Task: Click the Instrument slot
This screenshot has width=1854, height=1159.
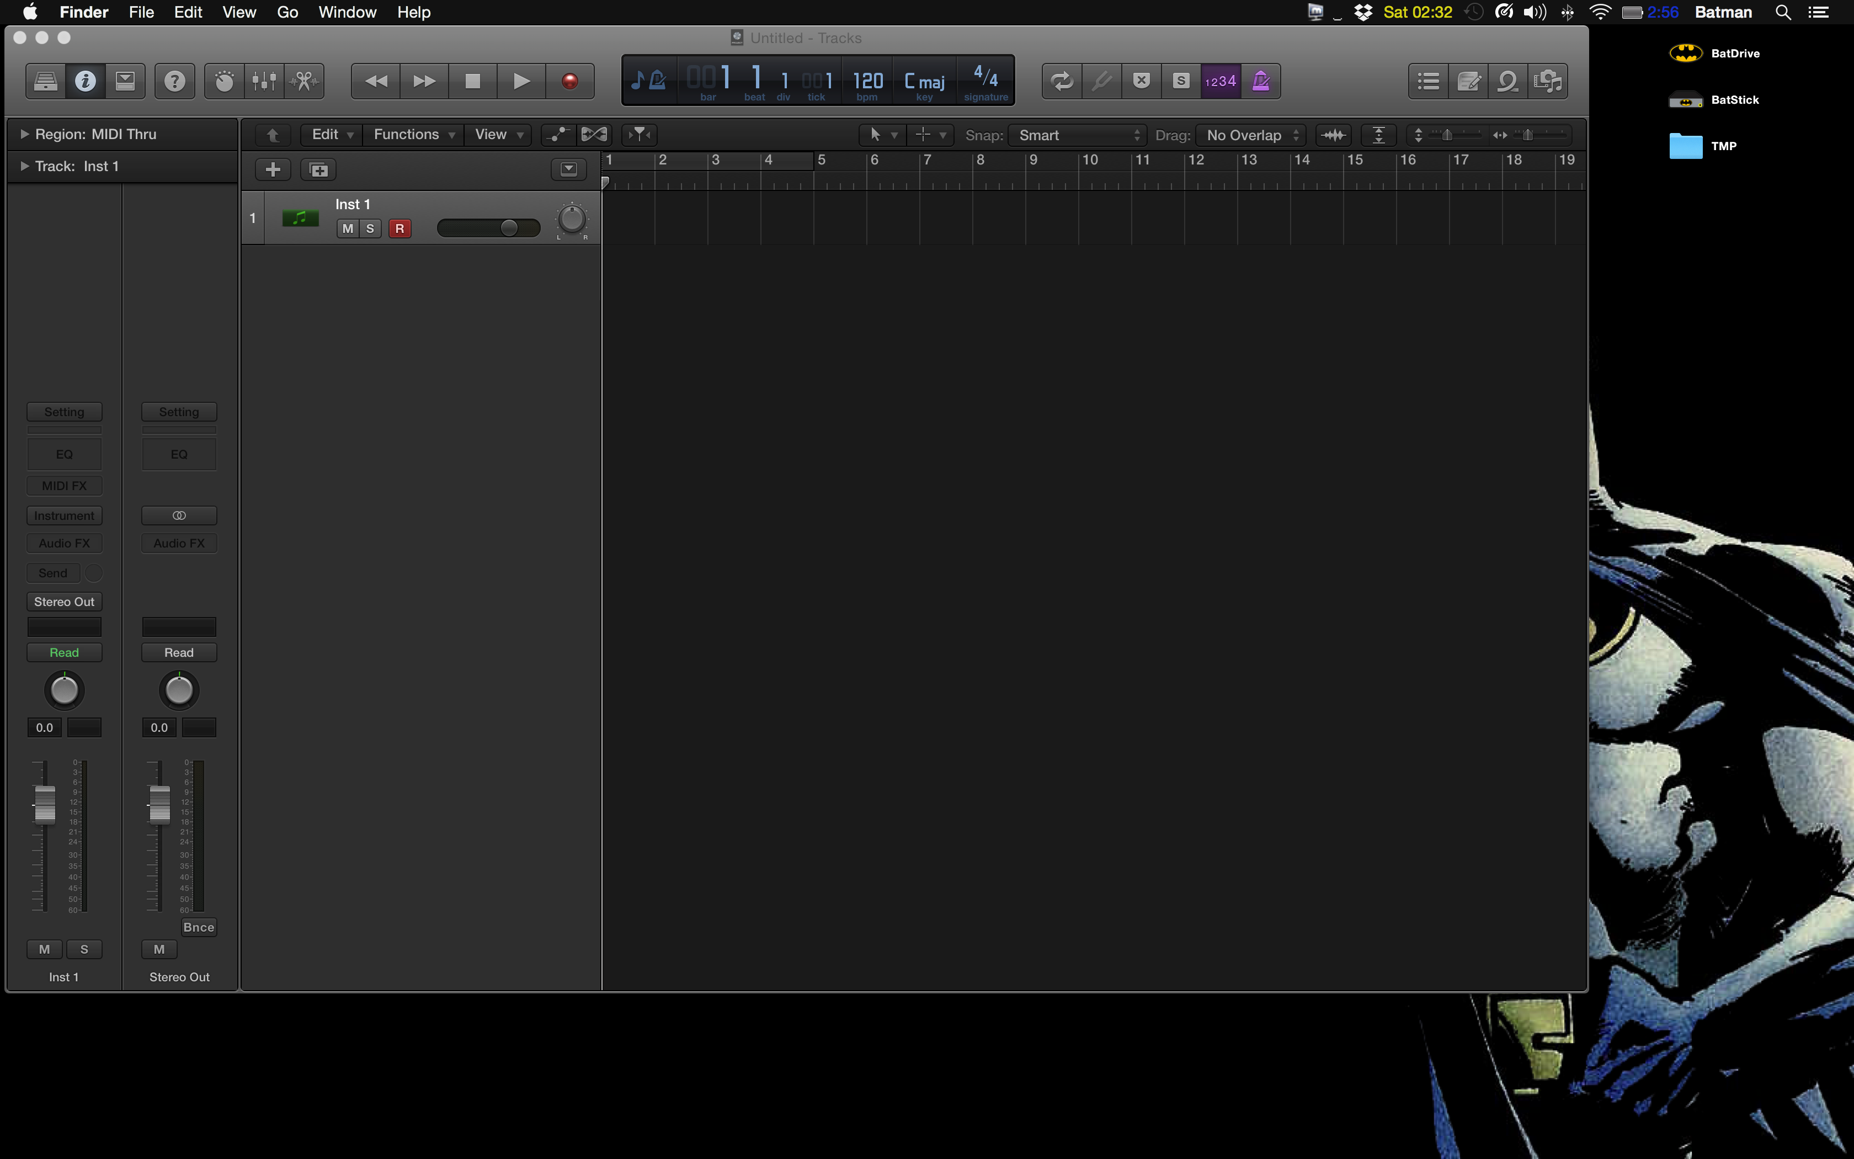Action: coord(65,516)
